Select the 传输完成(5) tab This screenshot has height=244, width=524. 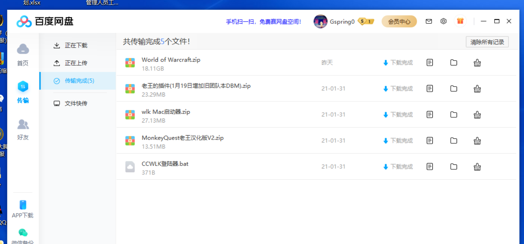[x=79, y=81]
